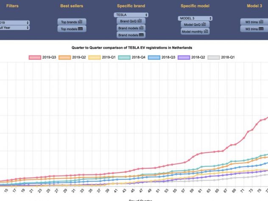The image size is (268, 201).
Task: Open the Brand models chart button
Action: pos(131,28)
